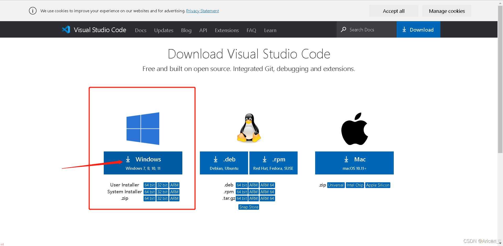Open the API navigation link
The height and width of the screenshot is (246, 503).
coord(203,30)
